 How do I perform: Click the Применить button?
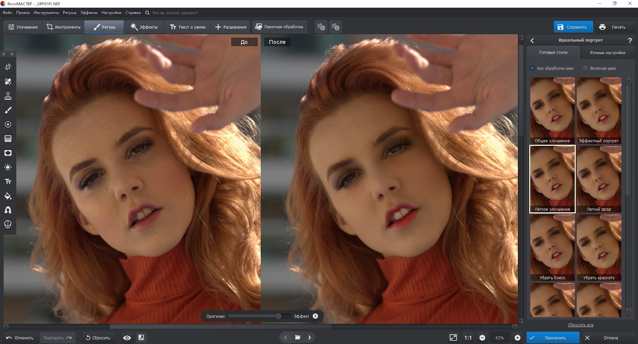click(553, 338)
